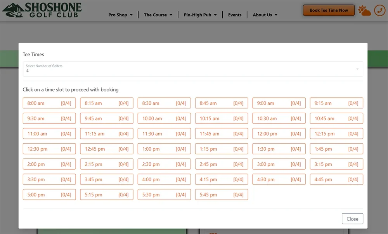
Task: Book the 12:00 pm tee time
Action: 279,134
